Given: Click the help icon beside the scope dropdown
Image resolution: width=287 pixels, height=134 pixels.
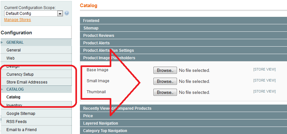Looking at the screenshot, I should coord(67,13).
